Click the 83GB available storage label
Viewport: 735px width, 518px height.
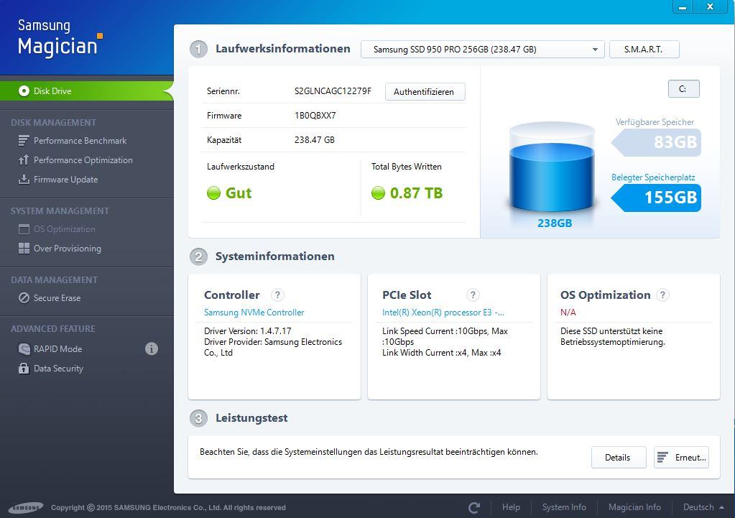[656, 142]
